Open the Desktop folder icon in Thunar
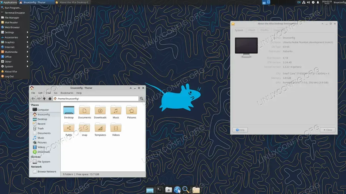Image resolution: width=346 pixels, height=194 pixels. tap(69, 112)
